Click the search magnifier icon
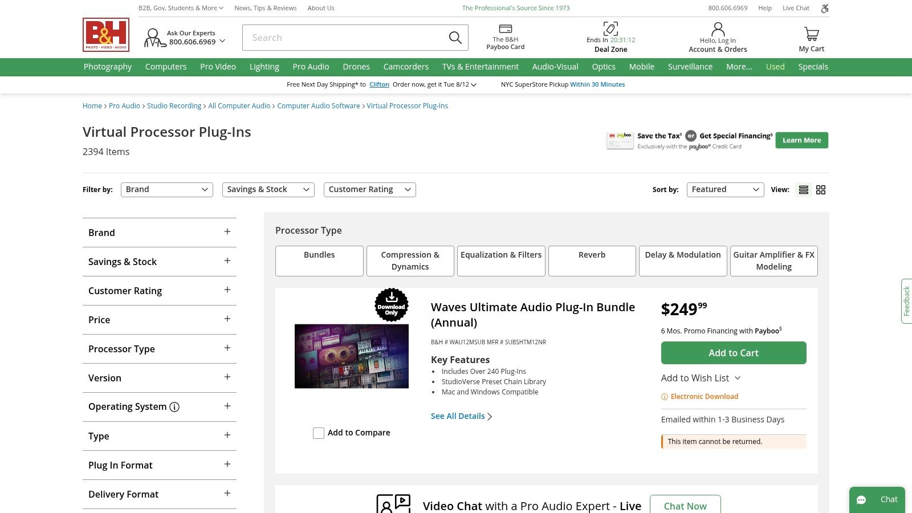Screen dimensions: 912x513 [455, 38]
